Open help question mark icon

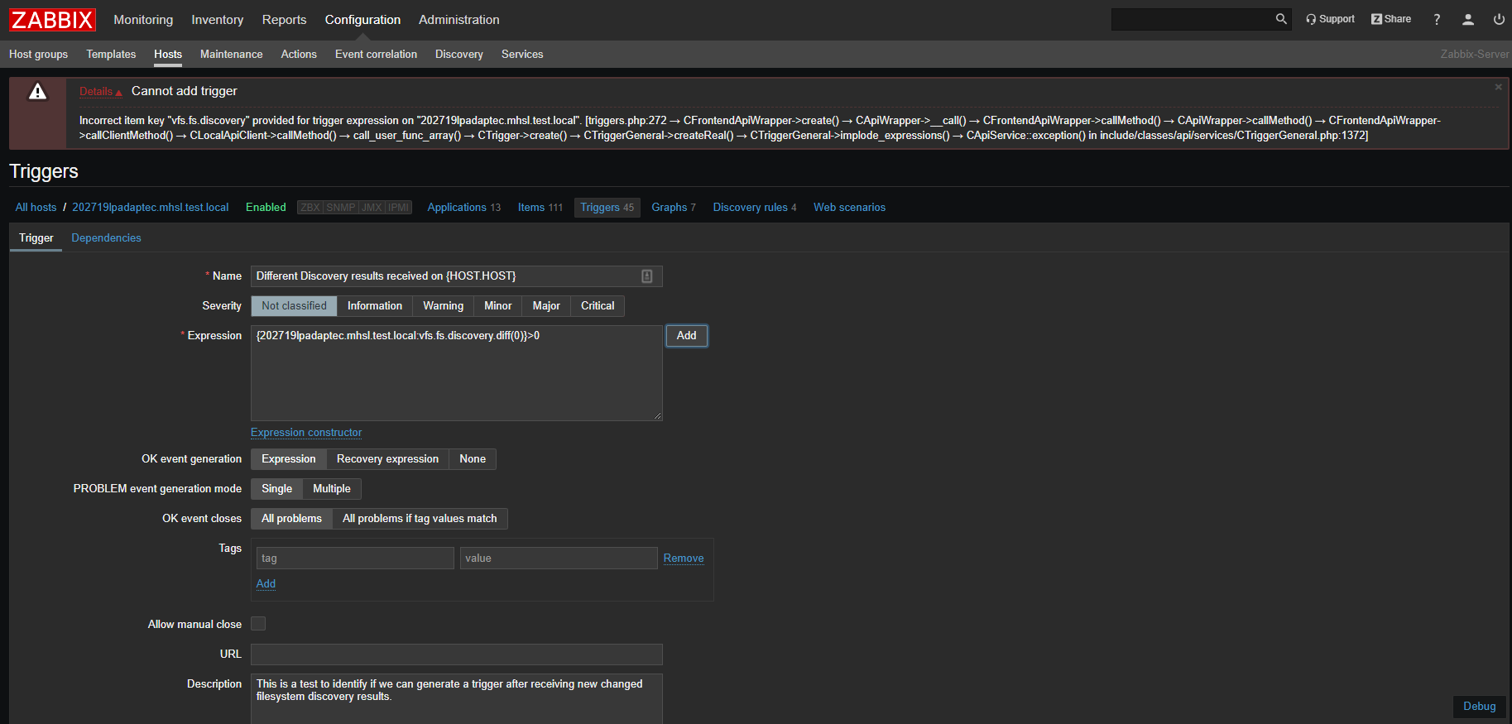[x=1437, y=20]
